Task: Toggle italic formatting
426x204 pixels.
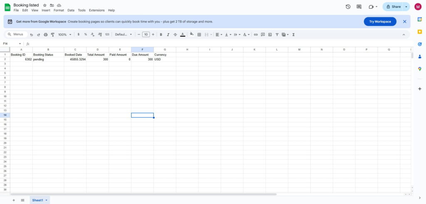Action: click(x=168, y=35)
